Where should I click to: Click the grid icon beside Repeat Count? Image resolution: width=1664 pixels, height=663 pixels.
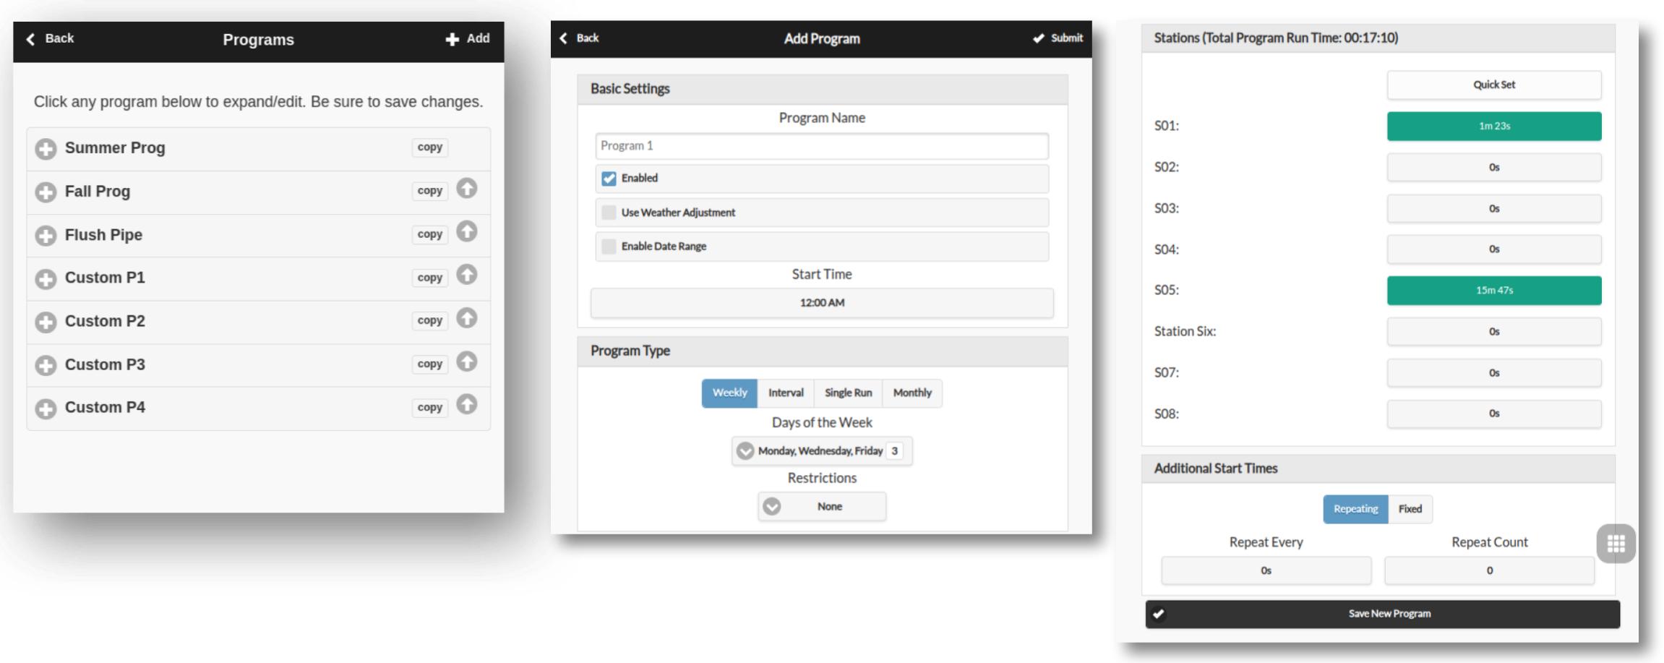tap(1616, 544)
